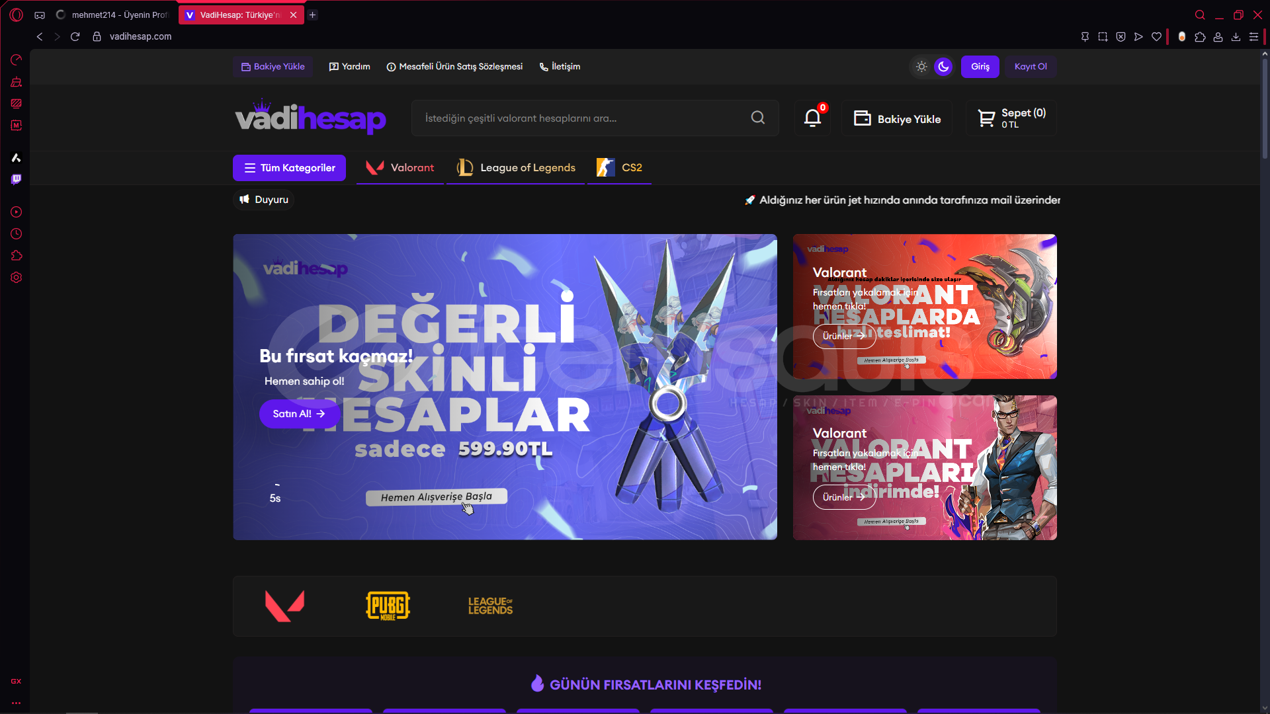Go back to previous page
Viewport: 1270px width, 714px height.
point(40,36)
